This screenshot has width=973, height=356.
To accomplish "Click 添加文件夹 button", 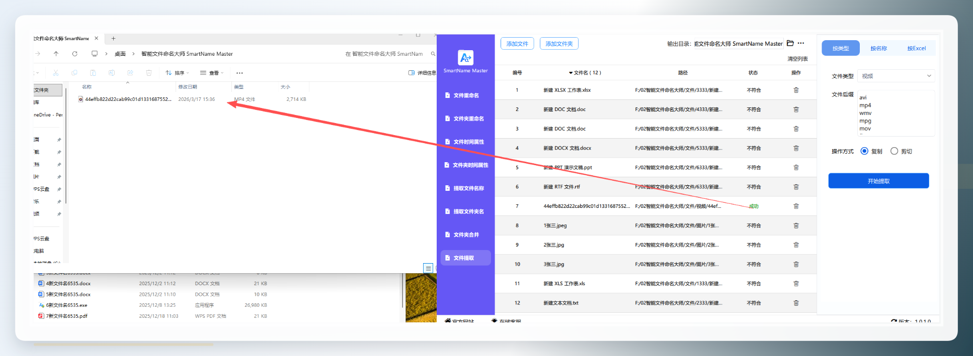I will tap(559, 44).
